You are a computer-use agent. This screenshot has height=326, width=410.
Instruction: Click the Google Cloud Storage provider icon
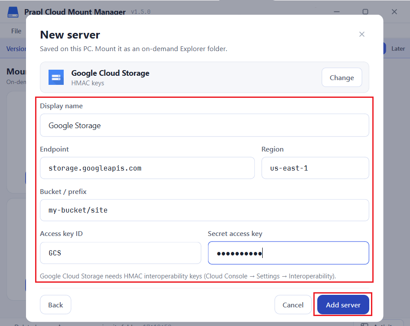[x=56, y=77]
